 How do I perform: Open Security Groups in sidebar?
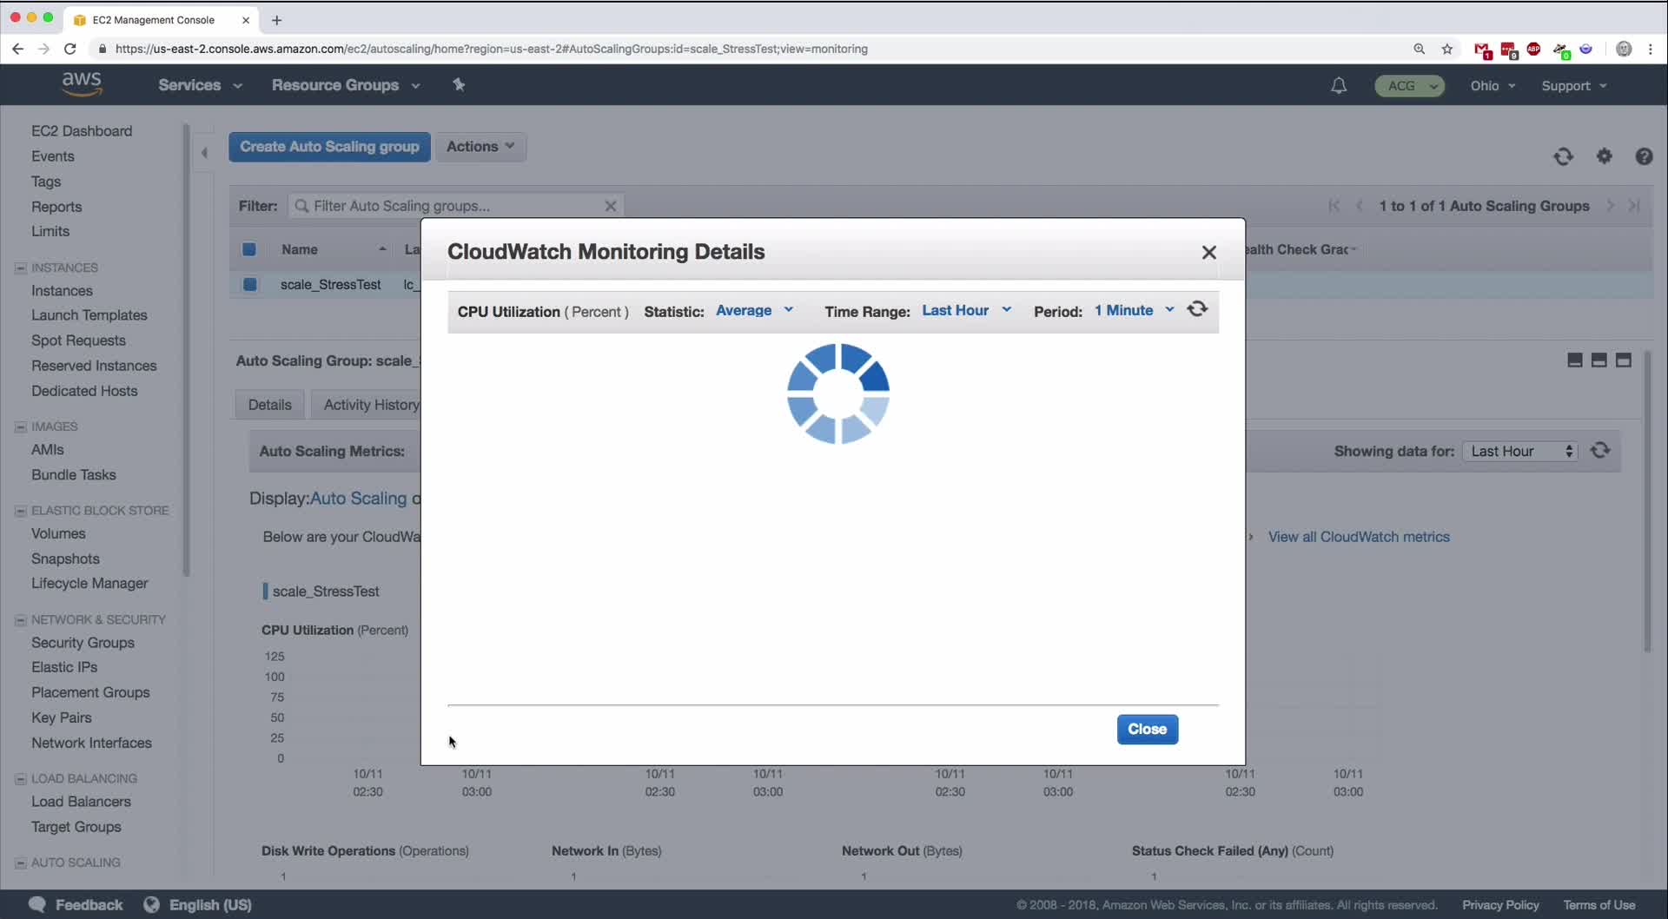tap(83, 643)
